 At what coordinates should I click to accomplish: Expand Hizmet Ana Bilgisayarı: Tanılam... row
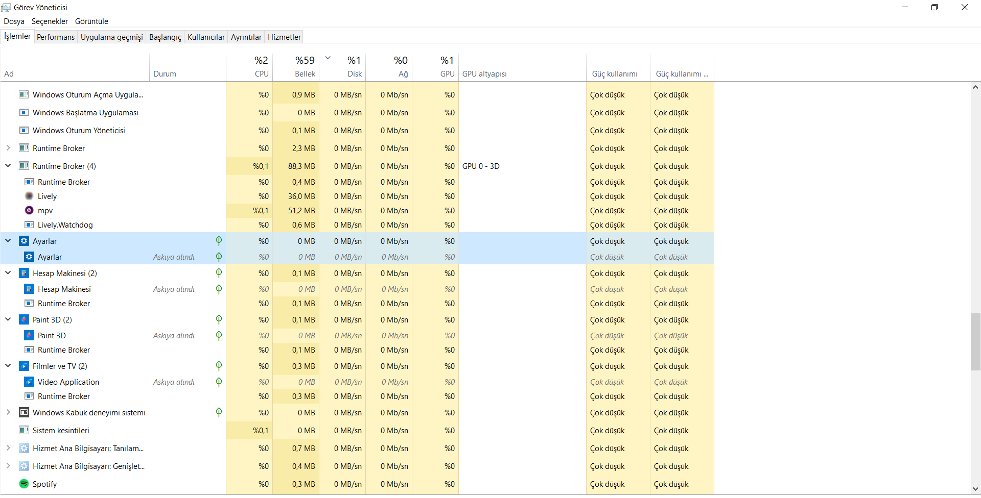coord(8,448)
